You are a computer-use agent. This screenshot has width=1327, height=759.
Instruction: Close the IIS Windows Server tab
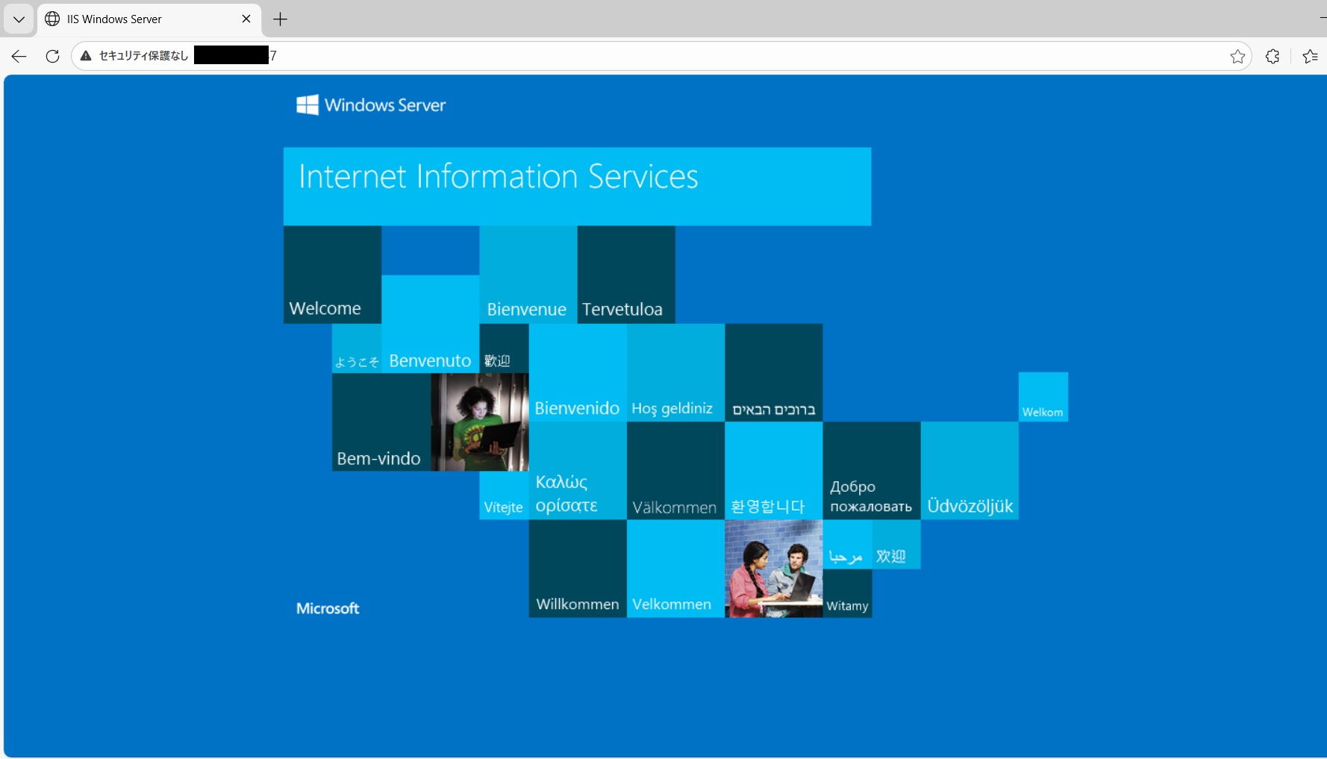click(246, 19)
